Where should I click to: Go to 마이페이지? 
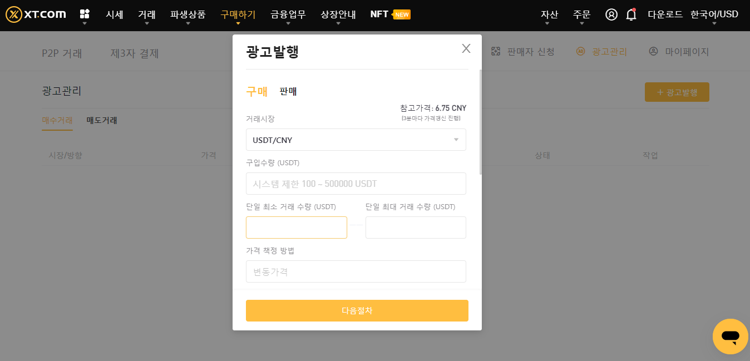pos(679,52)
